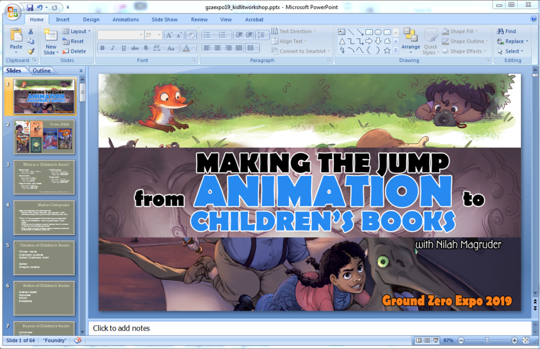The height and width of the screenshot is (349, 540).
Task: Switch to the Outline pane tab
Action: tap(42, 71)
